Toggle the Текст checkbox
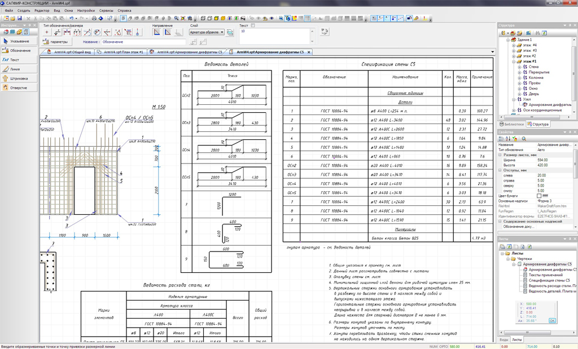Image resolution: width=578 pixels, height=349 pixels. pos(253,25)
